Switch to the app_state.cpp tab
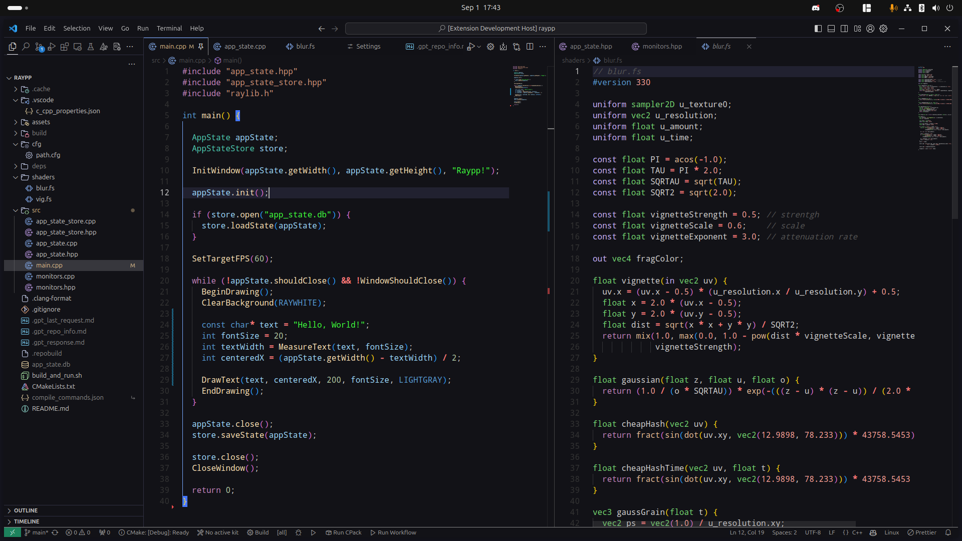Image resolution: width=962 pixels, height=541 pixels. 245,47
